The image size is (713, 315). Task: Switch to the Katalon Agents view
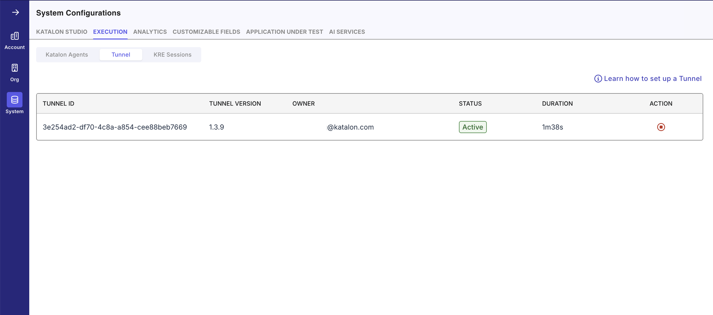tap(67, 54)
